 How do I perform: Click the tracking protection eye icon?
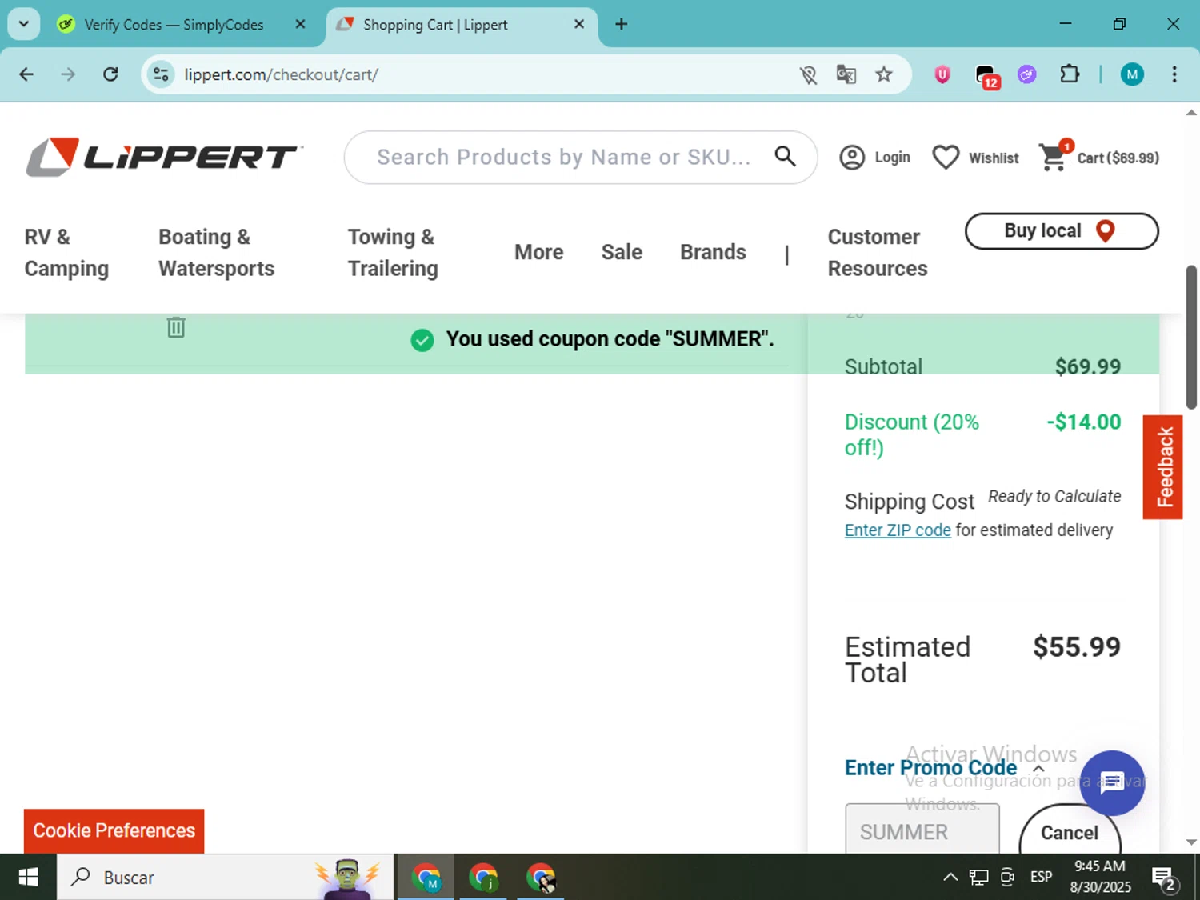pos(808,74)
